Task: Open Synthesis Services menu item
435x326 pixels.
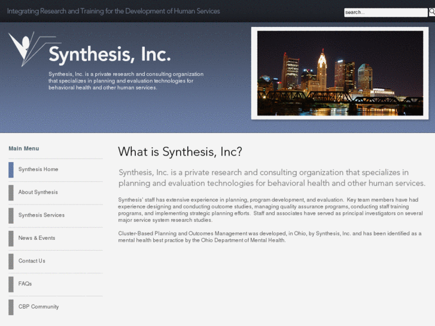Action: (x=56, y=215)
